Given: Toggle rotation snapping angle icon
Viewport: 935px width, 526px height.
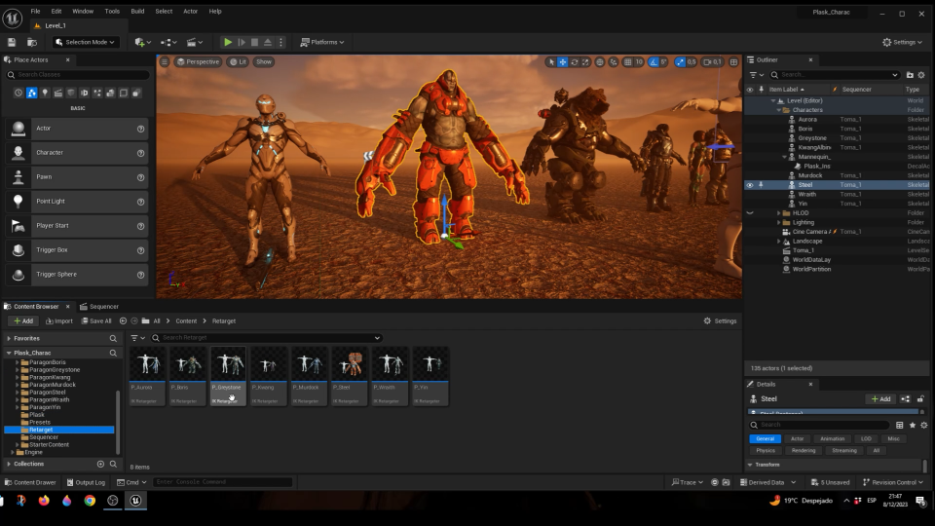Looking at the screenshot, I should [x=654, y=62].
